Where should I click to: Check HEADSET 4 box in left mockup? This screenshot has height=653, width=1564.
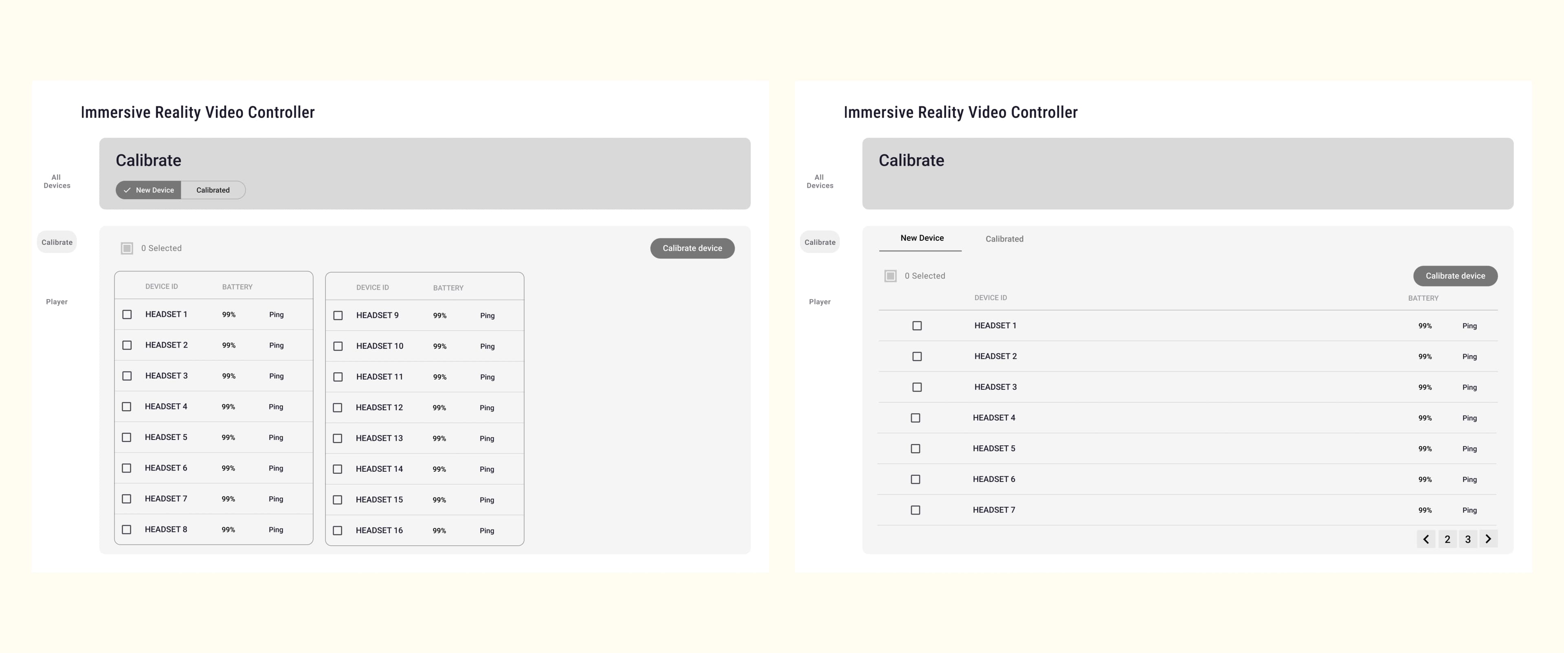[x=126, y=407]
